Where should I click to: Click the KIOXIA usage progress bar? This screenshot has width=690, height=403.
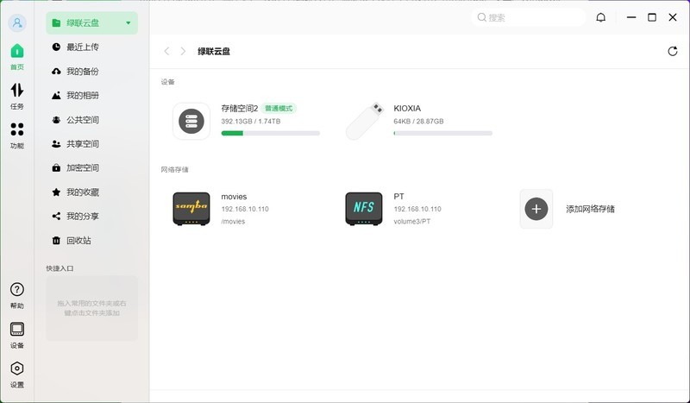click(443, 133)
